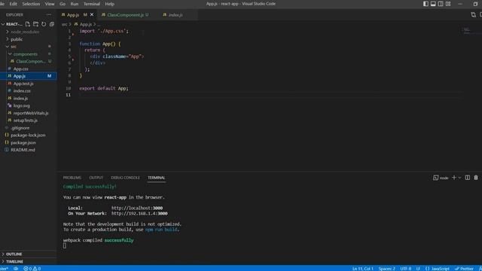Open the terminal launch profile dropdown arrow

[459, 178]
